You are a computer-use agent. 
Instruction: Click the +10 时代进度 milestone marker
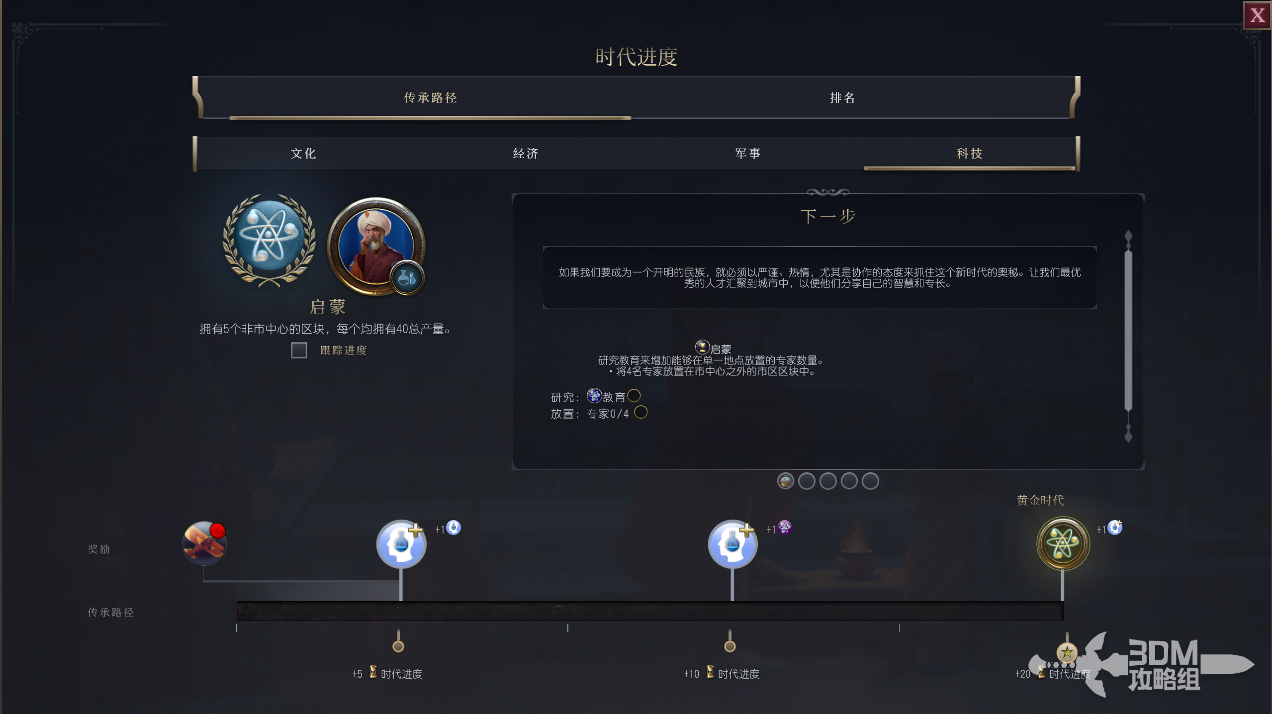(x=729, y=646)
